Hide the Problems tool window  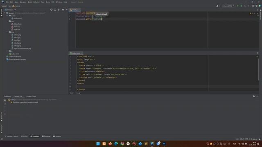point(257,96)
